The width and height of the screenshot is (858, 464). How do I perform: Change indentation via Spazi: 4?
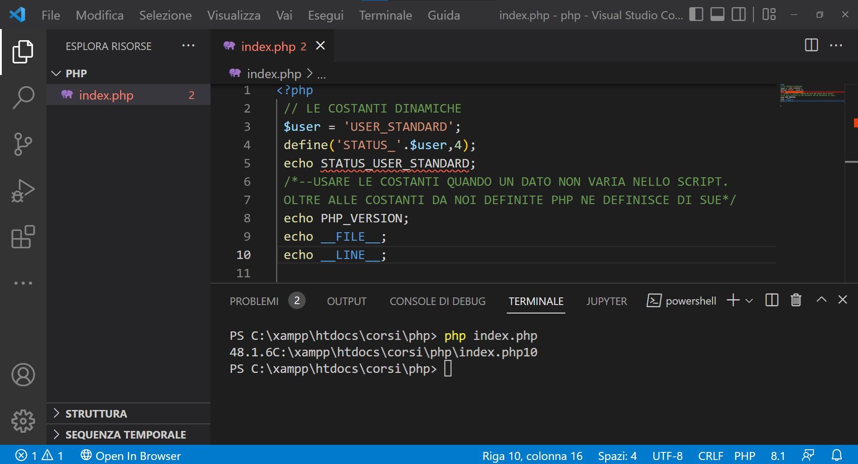coord(617,456)
